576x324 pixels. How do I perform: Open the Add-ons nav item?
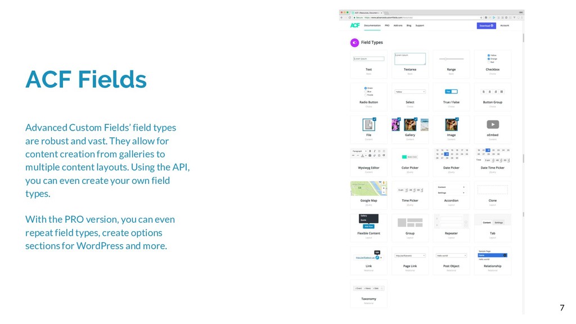tap(398, 26)
